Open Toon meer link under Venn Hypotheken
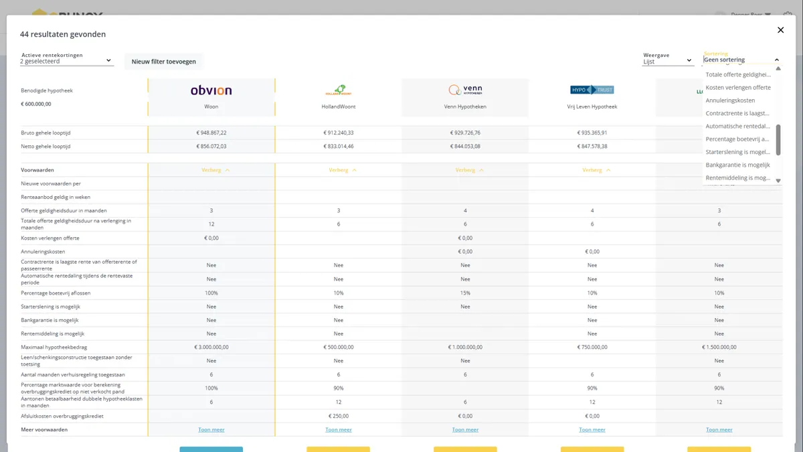 click(465, 430)
